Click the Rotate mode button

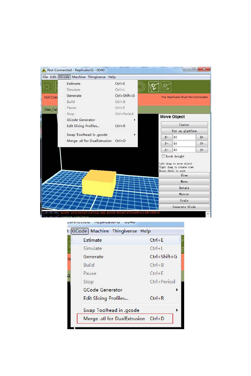[x=184, y=188]
